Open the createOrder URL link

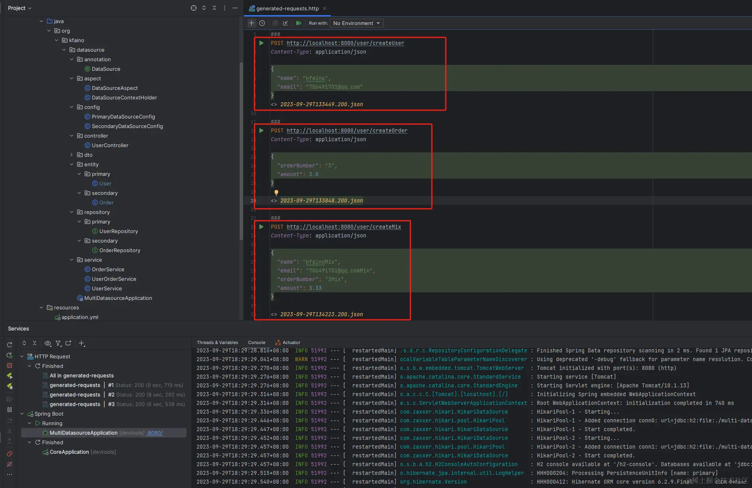coord(347,130)
